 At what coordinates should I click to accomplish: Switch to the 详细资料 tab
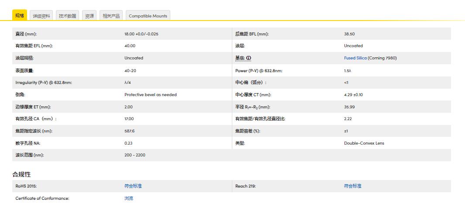[41, 16]
